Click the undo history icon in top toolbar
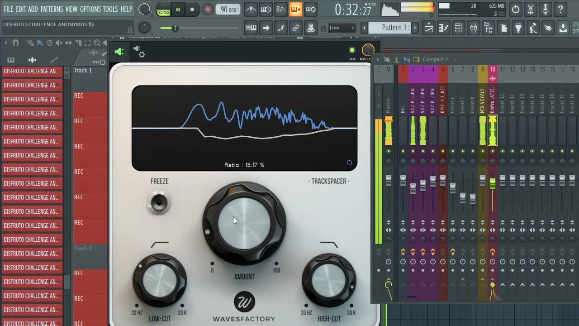 pos(516,9)
